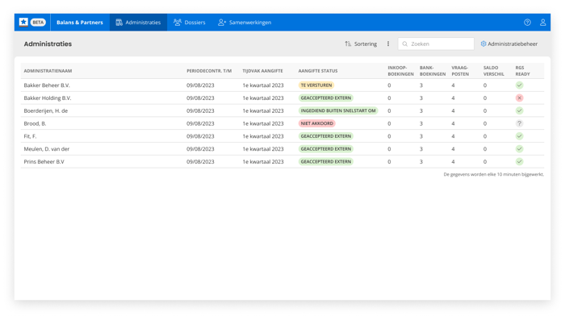Focus the Zoeken search field

point(436,44)
